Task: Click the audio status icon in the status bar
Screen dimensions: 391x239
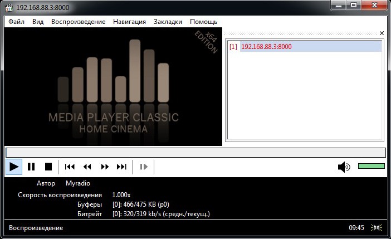Action: (377, 228)
